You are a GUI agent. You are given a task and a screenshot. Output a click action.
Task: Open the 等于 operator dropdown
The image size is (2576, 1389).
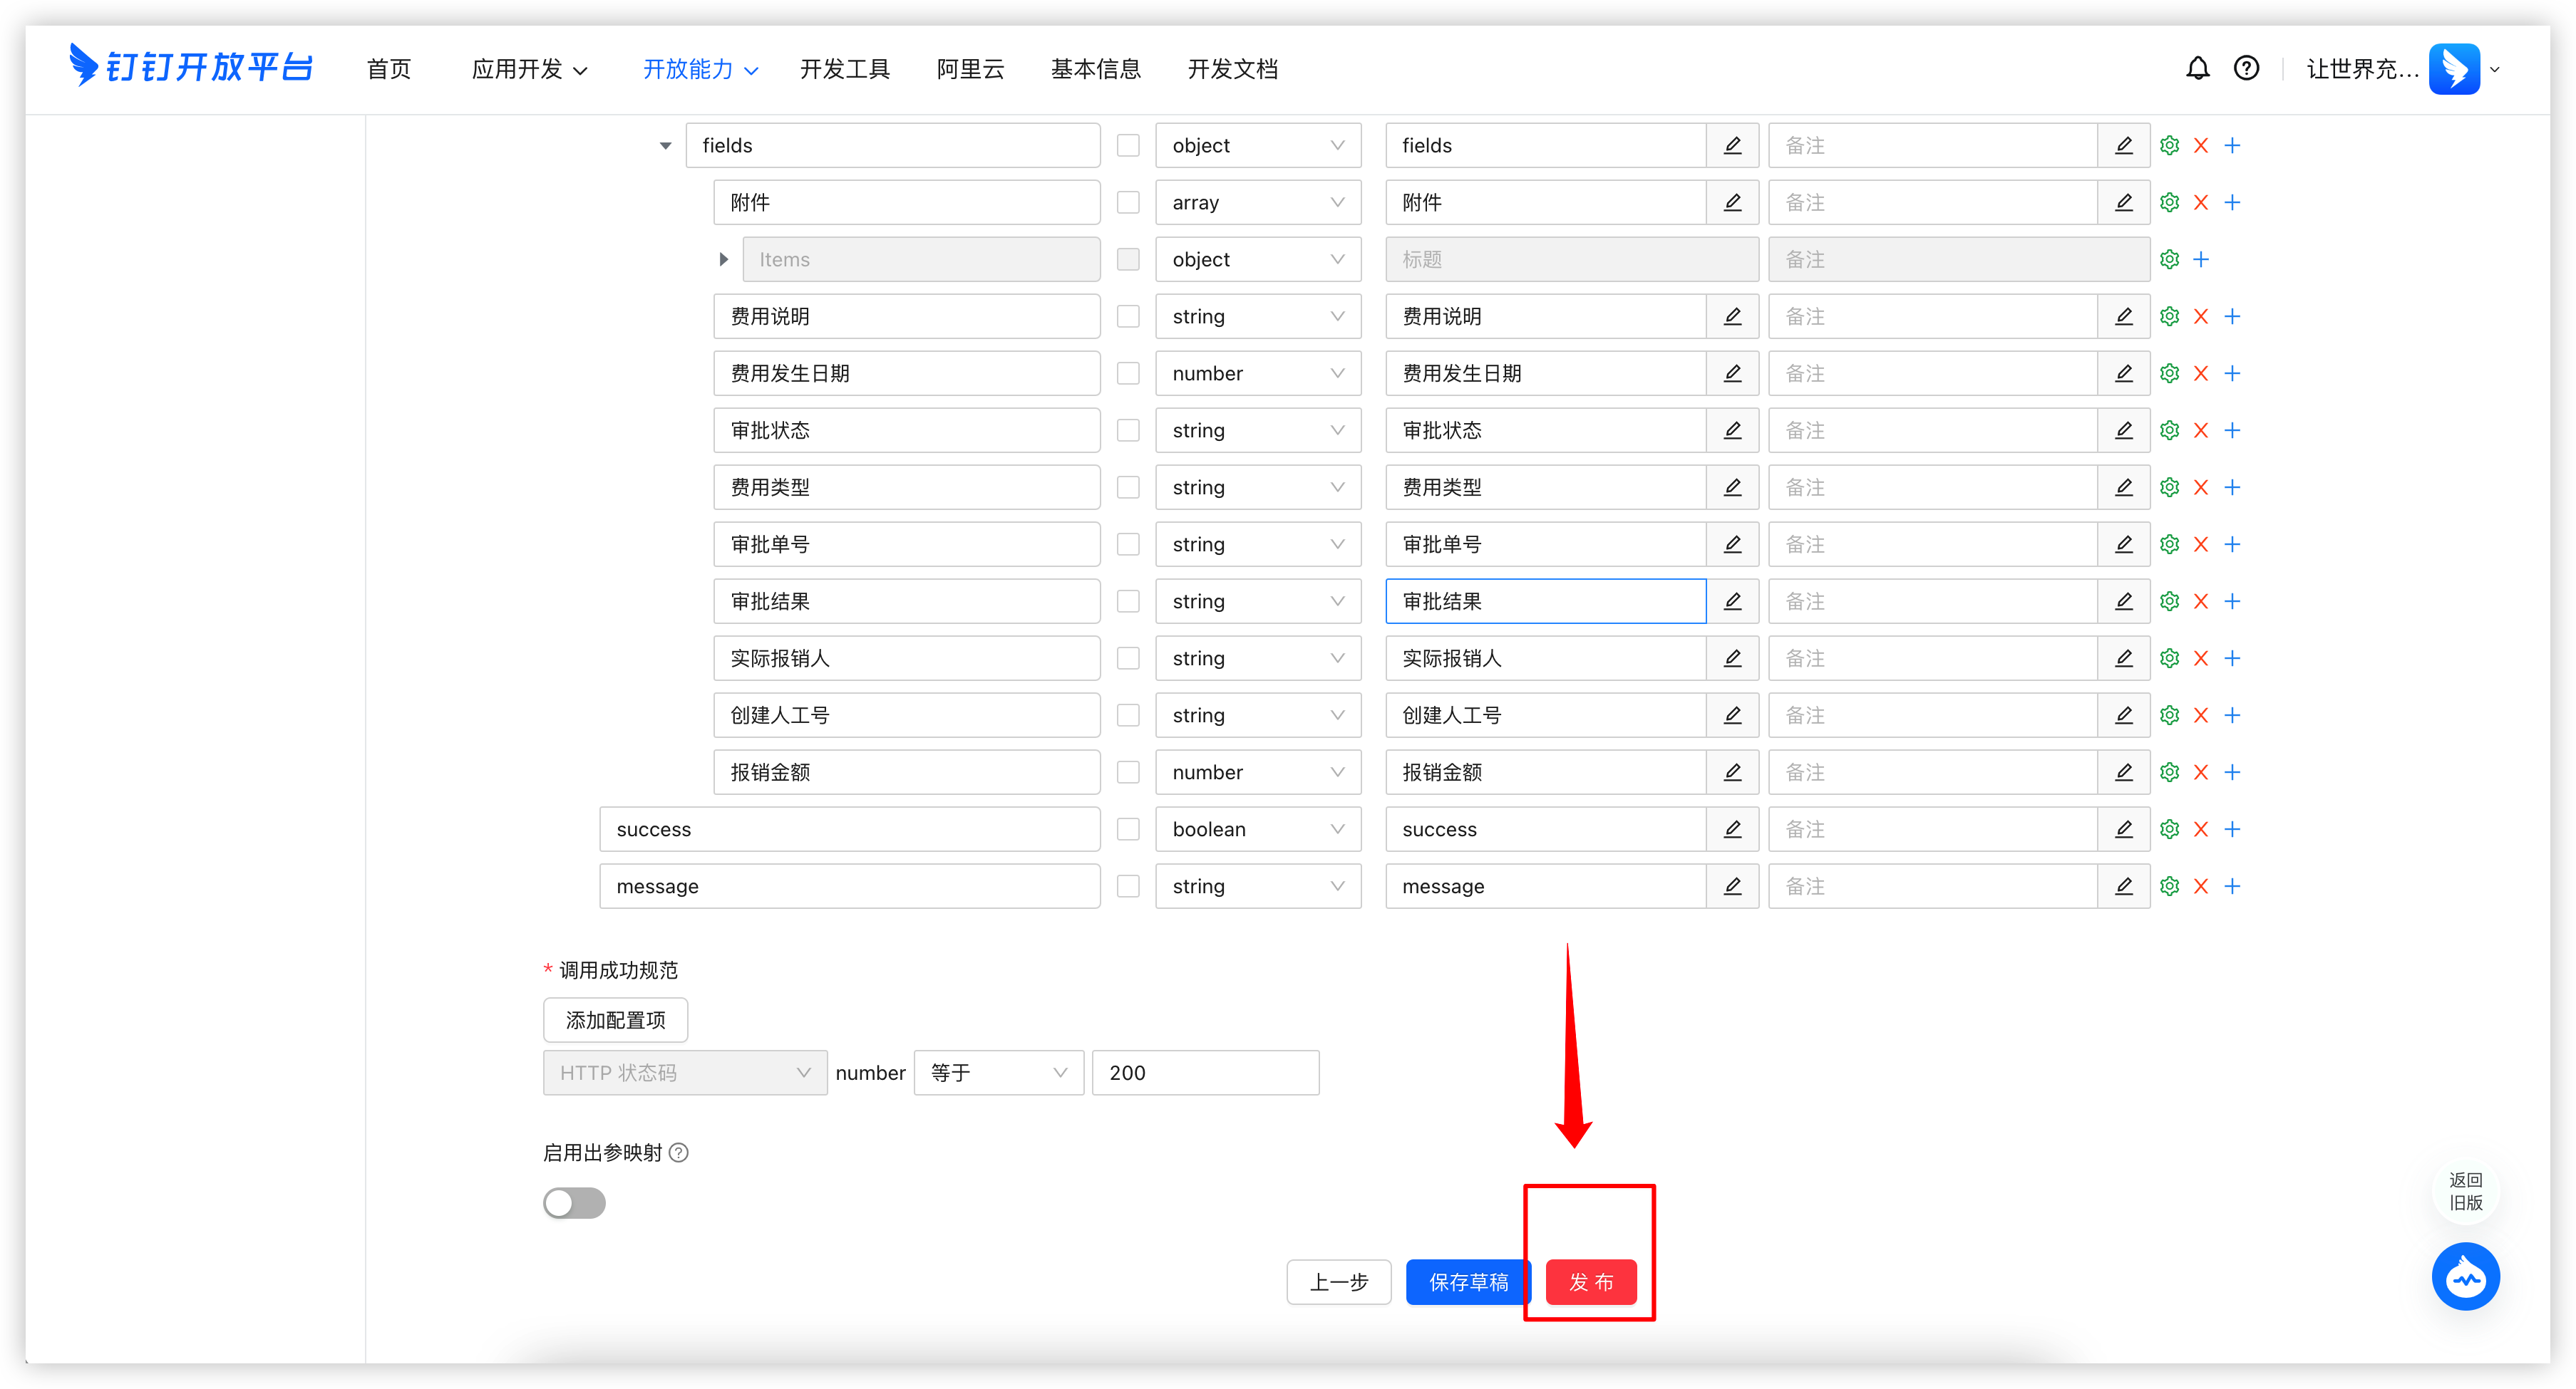998,1072
